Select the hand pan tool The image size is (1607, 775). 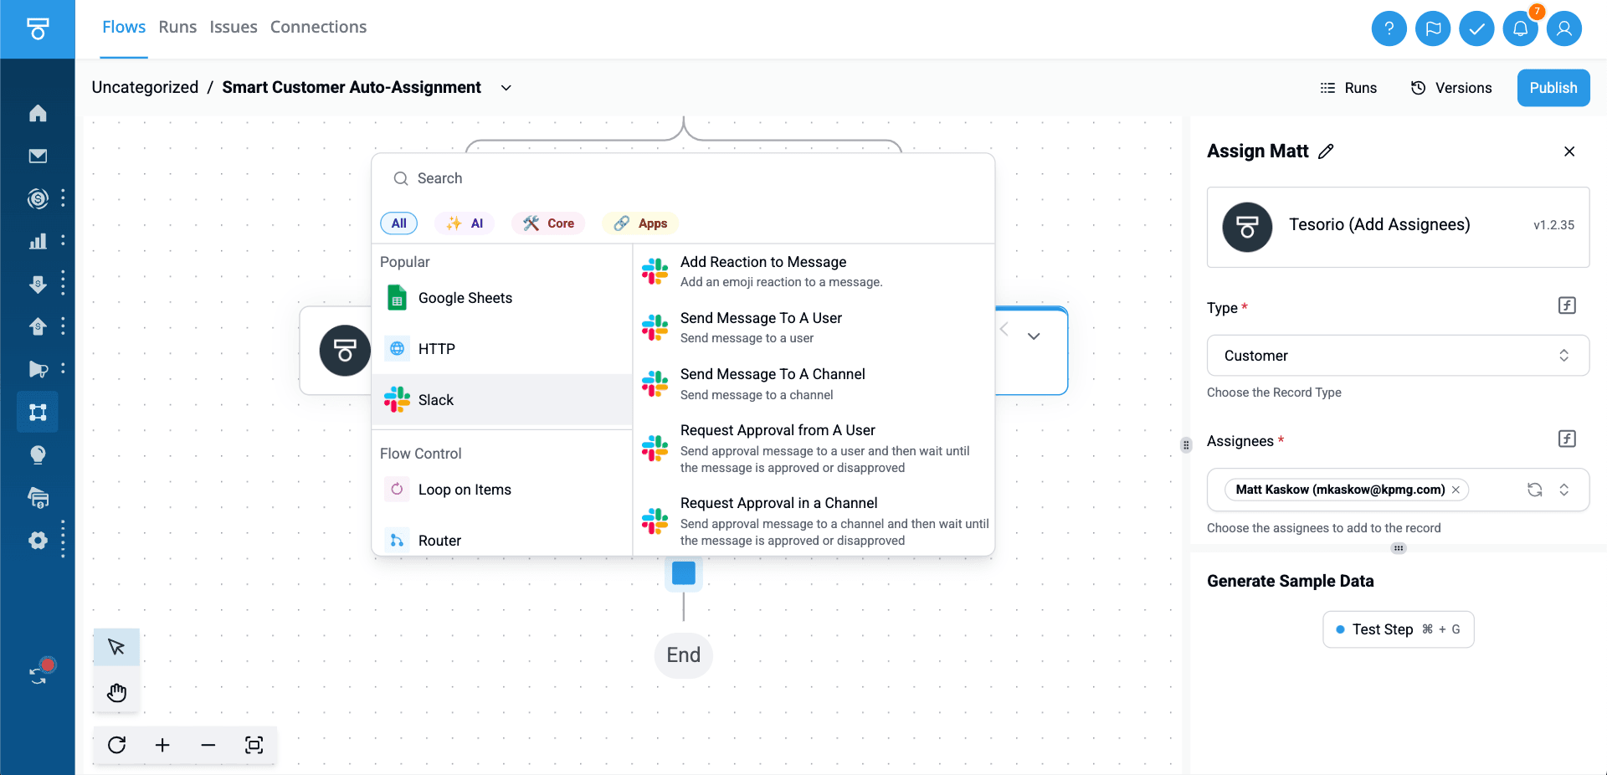(116, 692)
